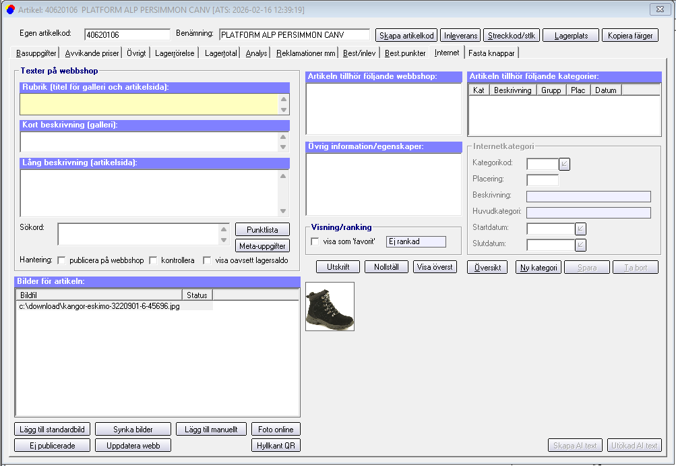Click the Beskrivning column header
This screenshot has width=676, height=466.
[513, 90]
